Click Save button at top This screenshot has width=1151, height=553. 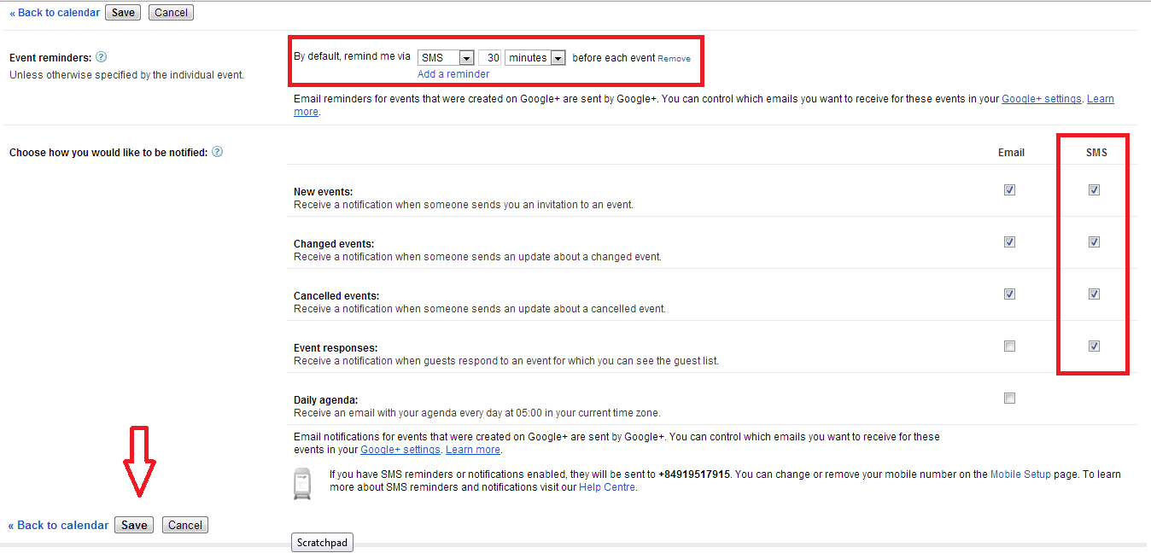[x=123, y=13]
